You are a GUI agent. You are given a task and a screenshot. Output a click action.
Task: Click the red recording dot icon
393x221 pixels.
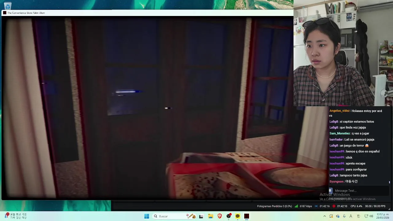pyautogui.click(x=334, y=206)
